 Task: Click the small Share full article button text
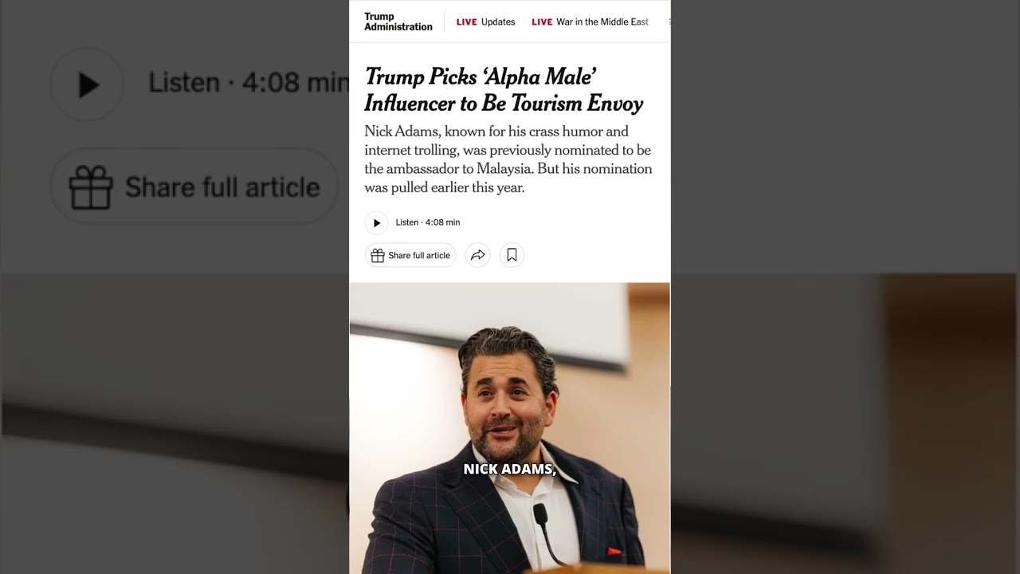pyautogui.click(x=419, y=255)
